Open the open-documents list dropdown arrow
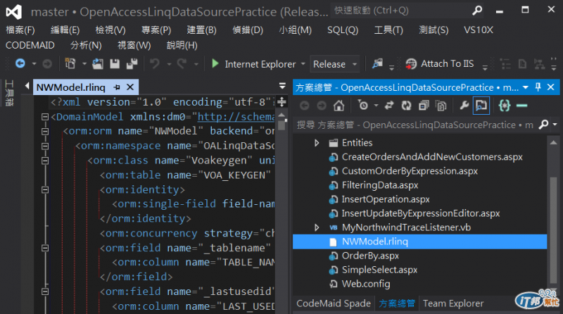 [x=283, y=86]
